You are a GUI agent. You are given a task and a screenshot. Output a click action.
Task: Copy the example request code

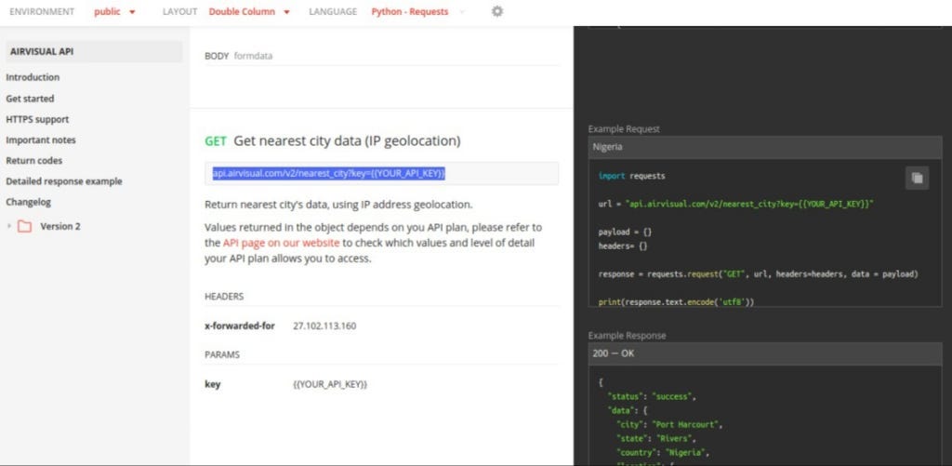pyautogui.click(x=917, y=178)
